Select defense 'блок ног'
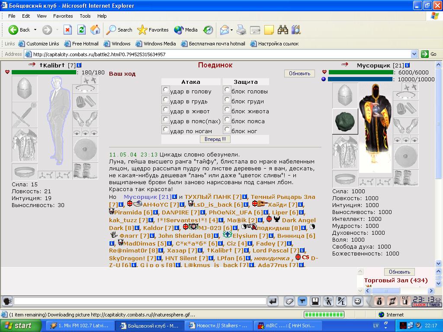This screenshot has height=332, width=443. coord(227,130)
